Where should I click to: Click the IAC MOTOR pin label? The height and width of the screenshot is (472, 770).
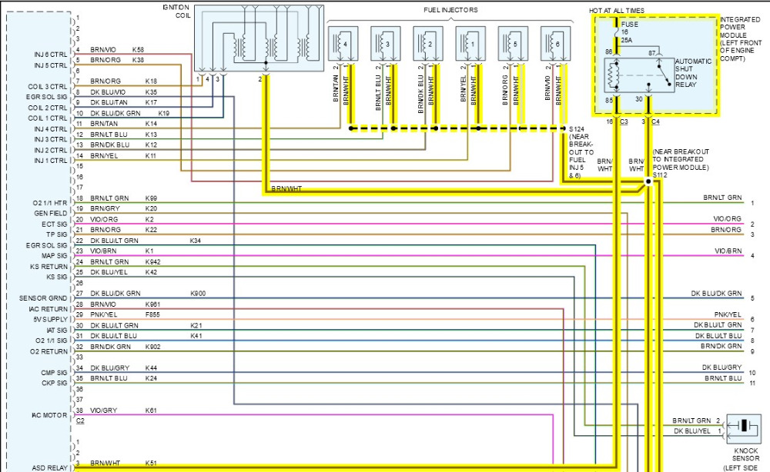tap(50, 415)
